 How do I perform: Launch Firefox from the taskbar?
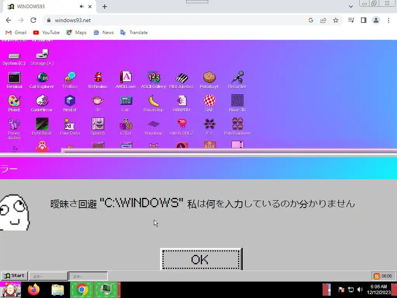click(x=34, y=289)
